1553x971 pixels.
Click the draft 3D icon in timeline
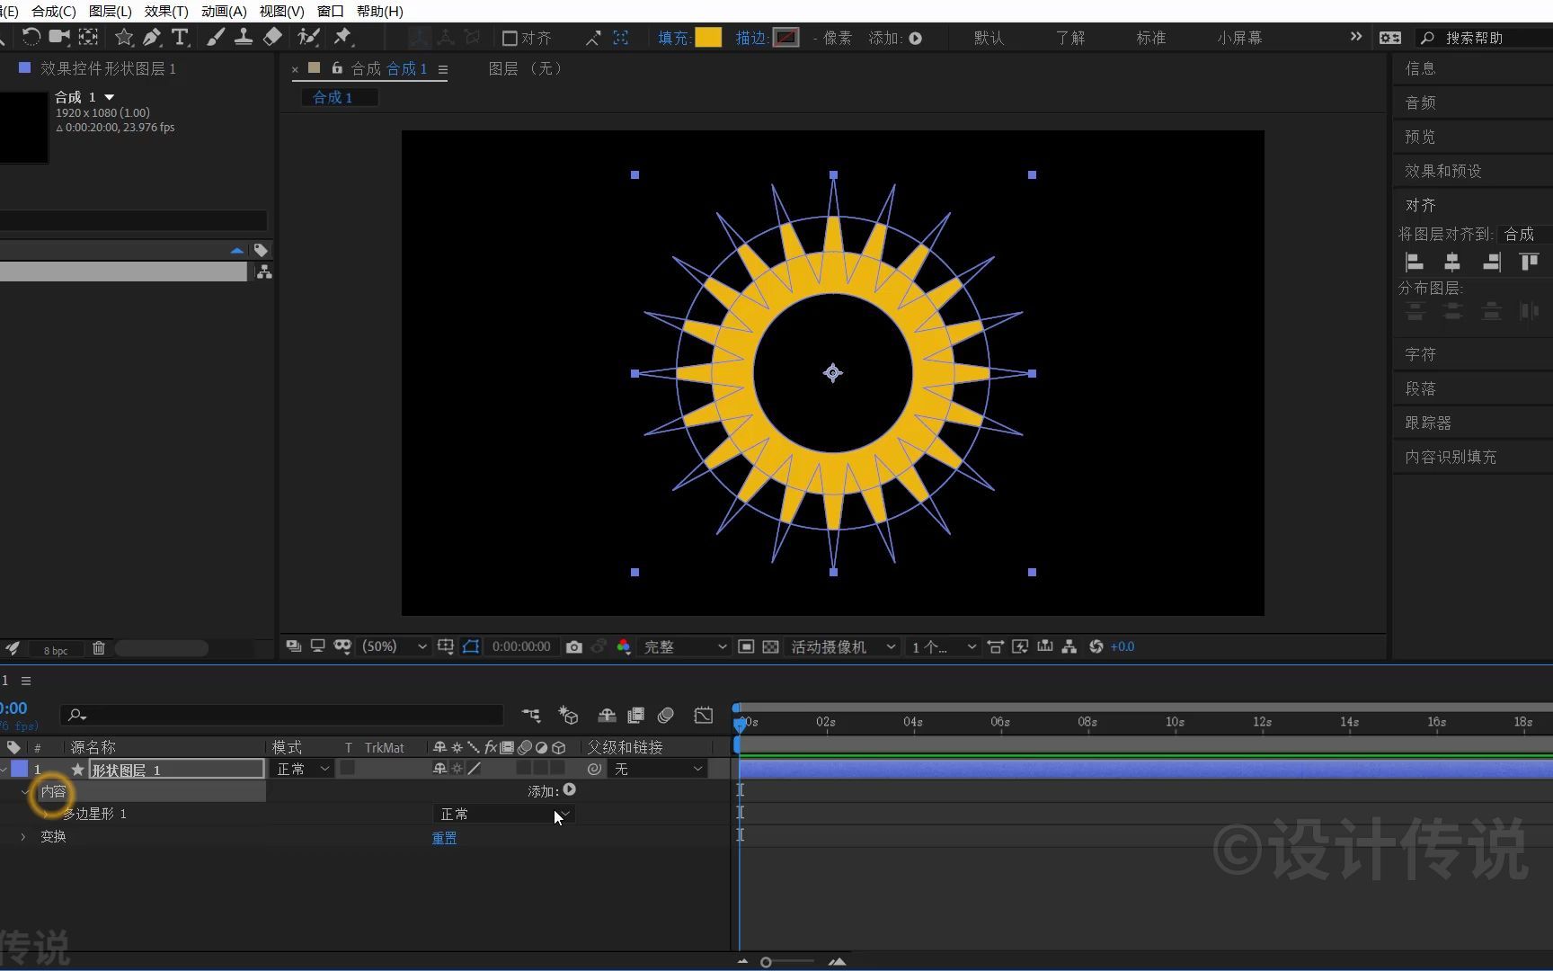(568, 716)
